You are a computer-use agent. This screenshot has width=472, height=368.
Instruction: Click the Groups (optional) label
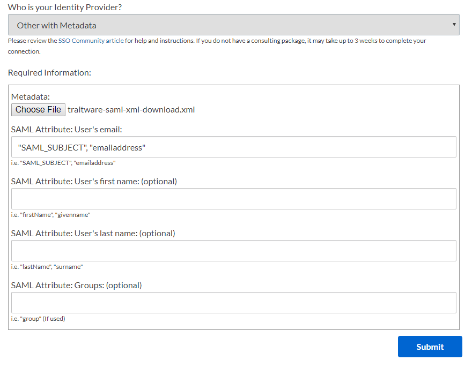[77, 286]
